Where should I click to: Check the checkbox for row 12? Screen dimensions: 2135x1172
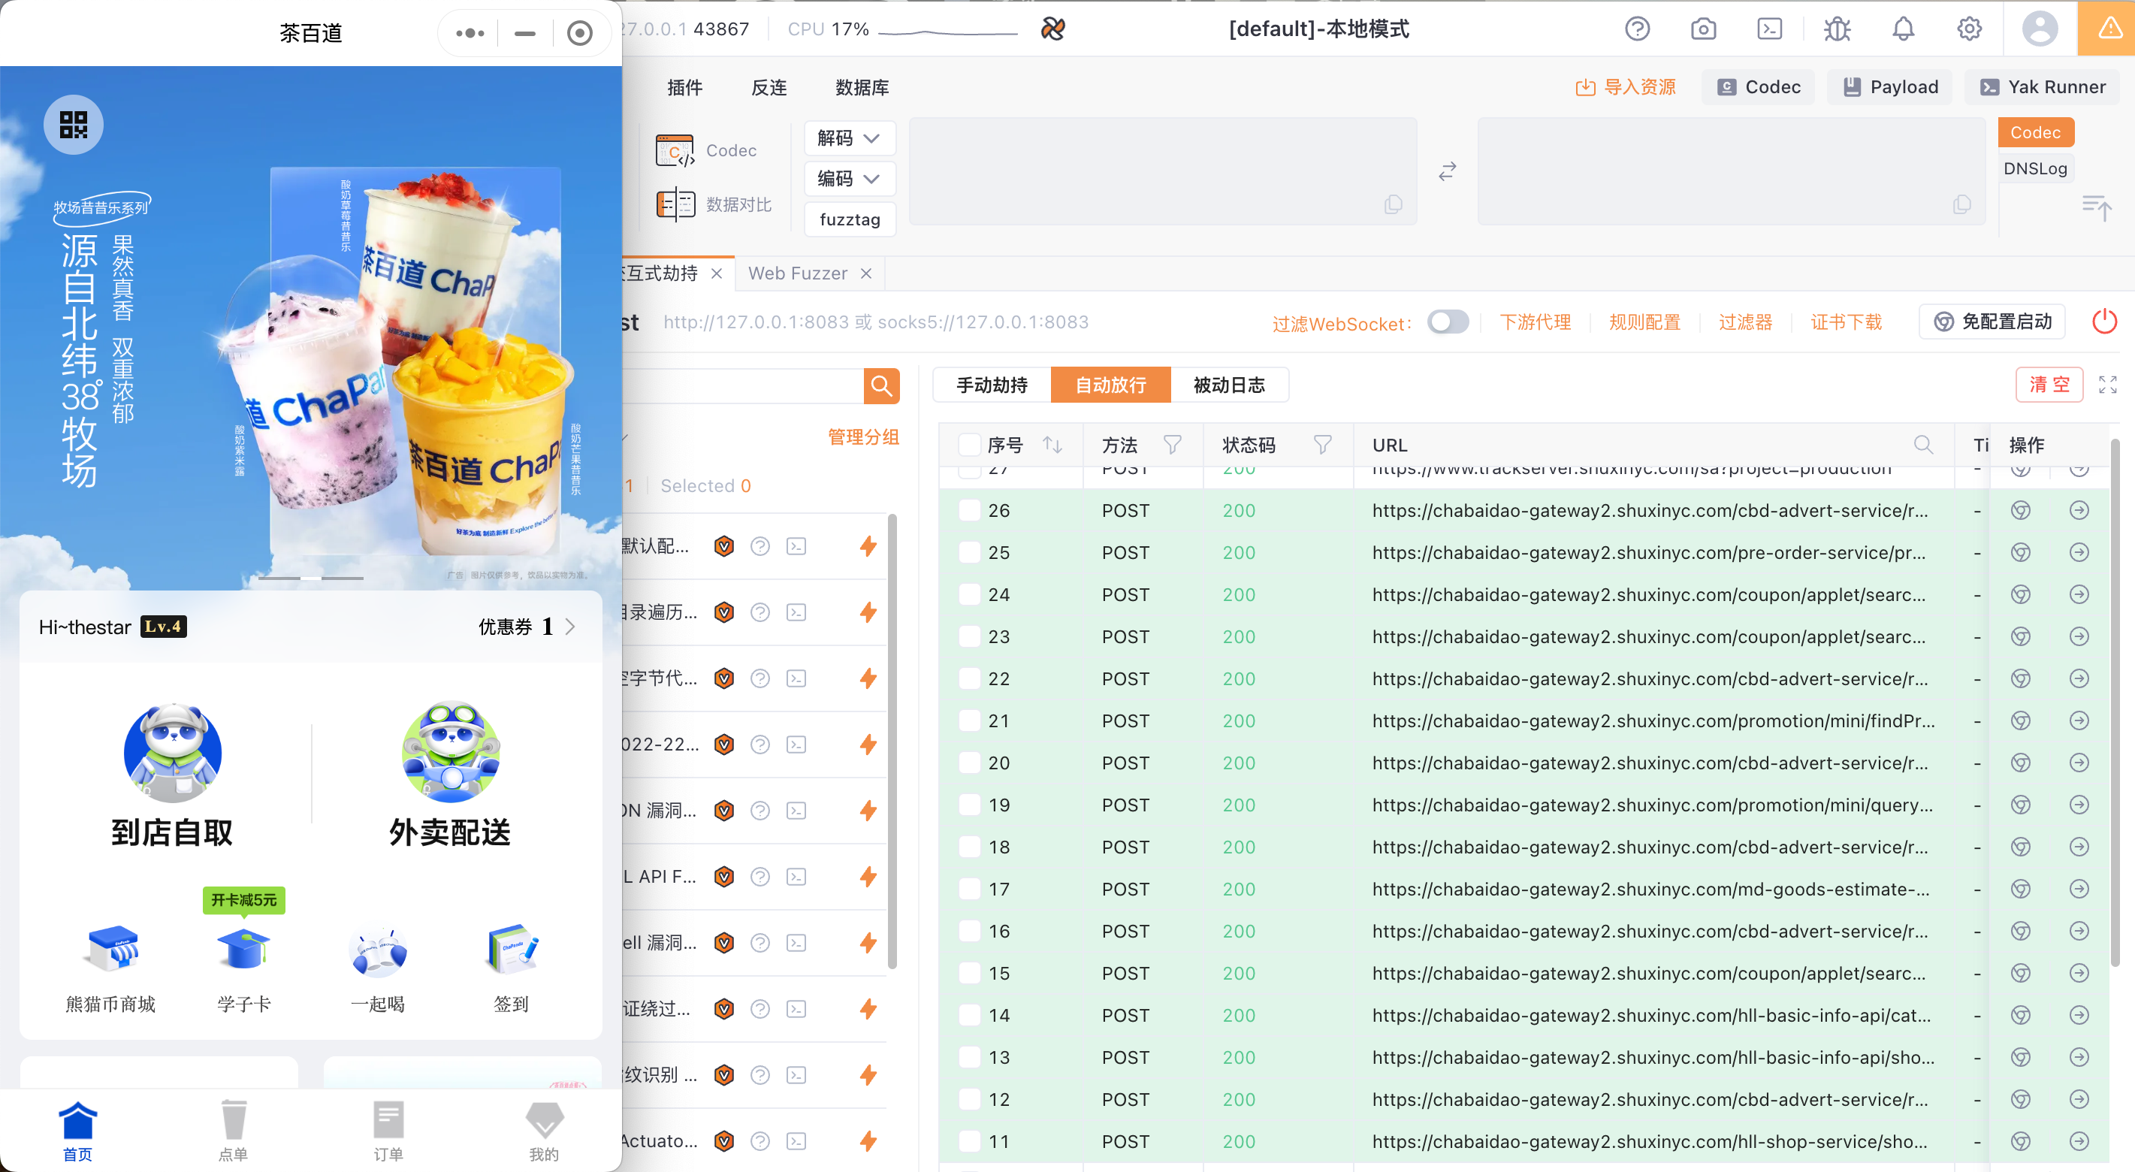(969, 1100)
